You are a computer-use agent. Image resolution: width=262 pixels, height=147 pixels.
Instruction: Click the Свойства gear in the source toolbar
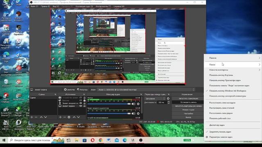pos(69,89)
